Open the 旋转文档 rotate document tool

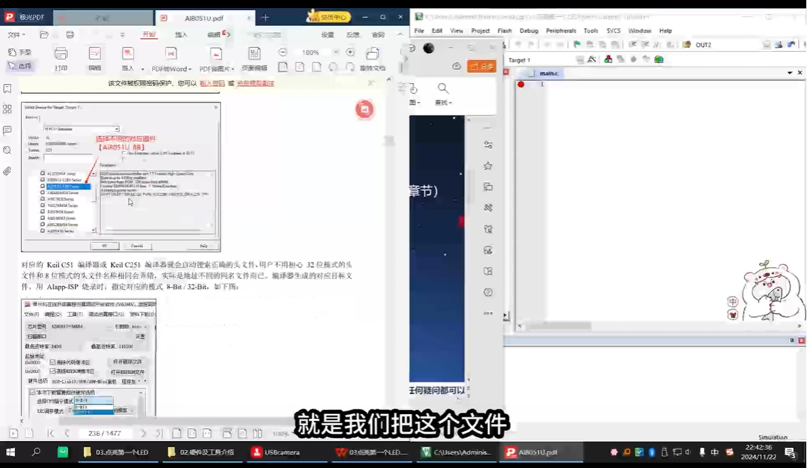click(x=372, y=59)
